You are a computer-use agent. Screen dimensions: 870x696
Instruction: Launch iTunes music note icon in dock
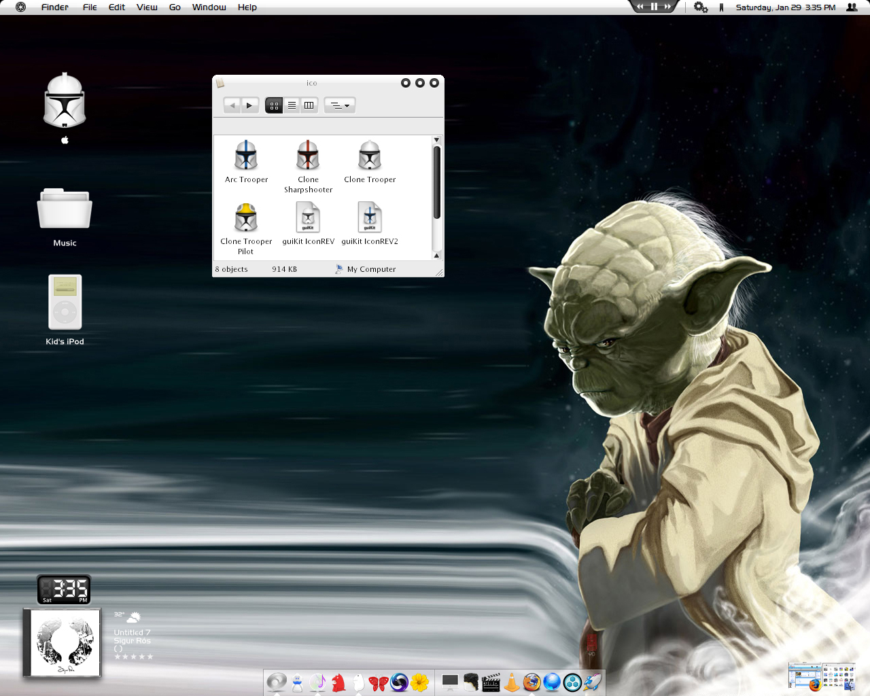pos(317,682)
